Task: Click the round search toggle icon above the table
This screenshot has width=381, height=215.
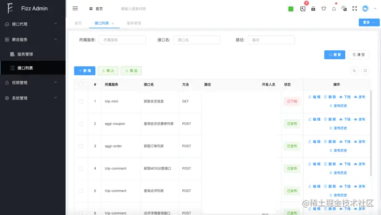Action: 365,71
